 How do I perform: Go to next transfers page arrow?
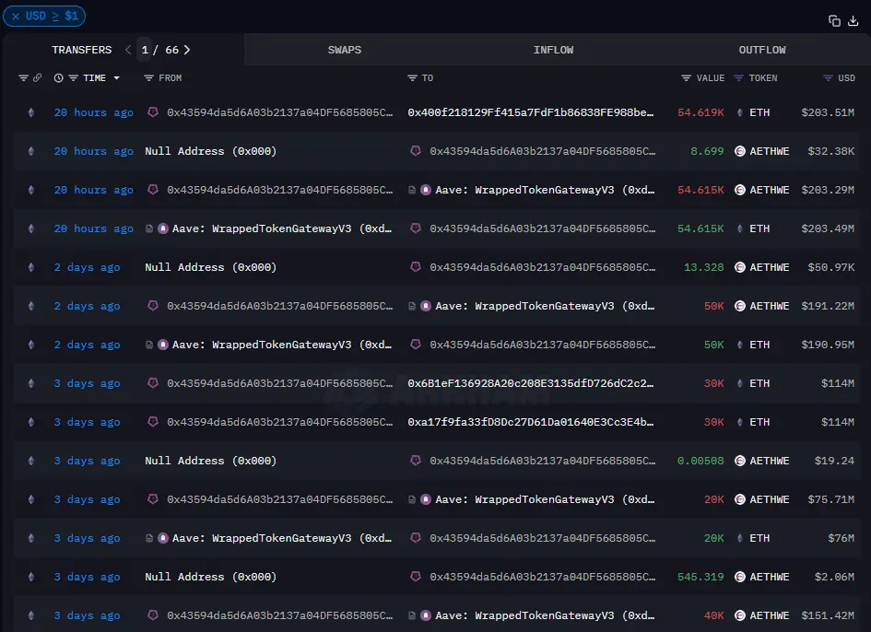click(x=187, y=50)
